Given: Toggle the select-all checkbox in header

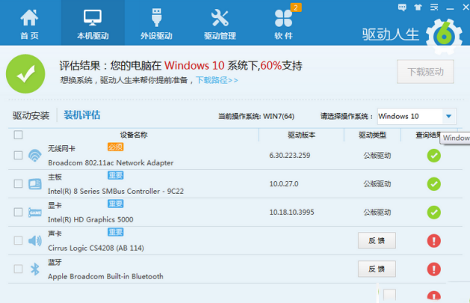Looking at the screenshot, I should tap(18, 135).
